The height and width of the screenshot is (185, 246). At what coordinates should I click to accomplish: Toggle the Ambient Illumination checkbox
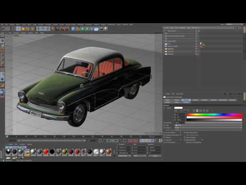(x=180, y=135)
